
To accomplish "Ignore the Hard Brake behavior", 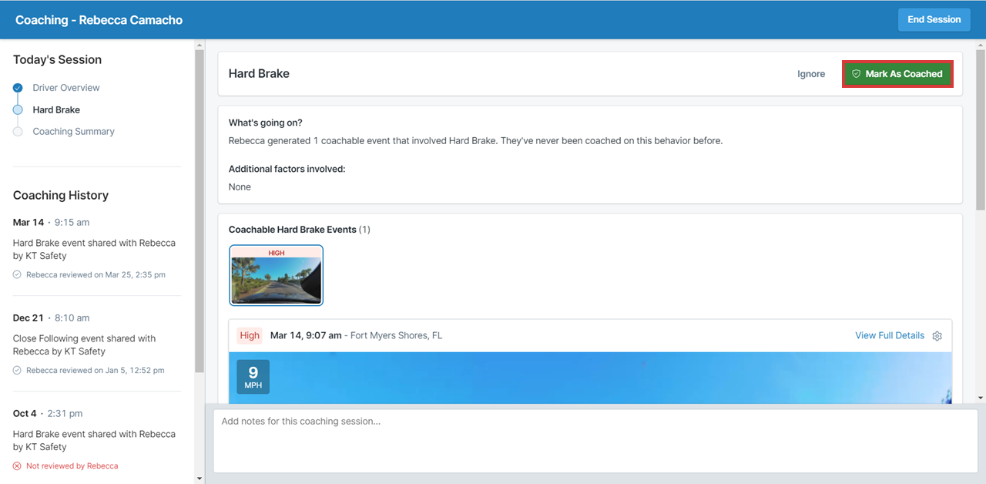I will (x=811, y=74).
